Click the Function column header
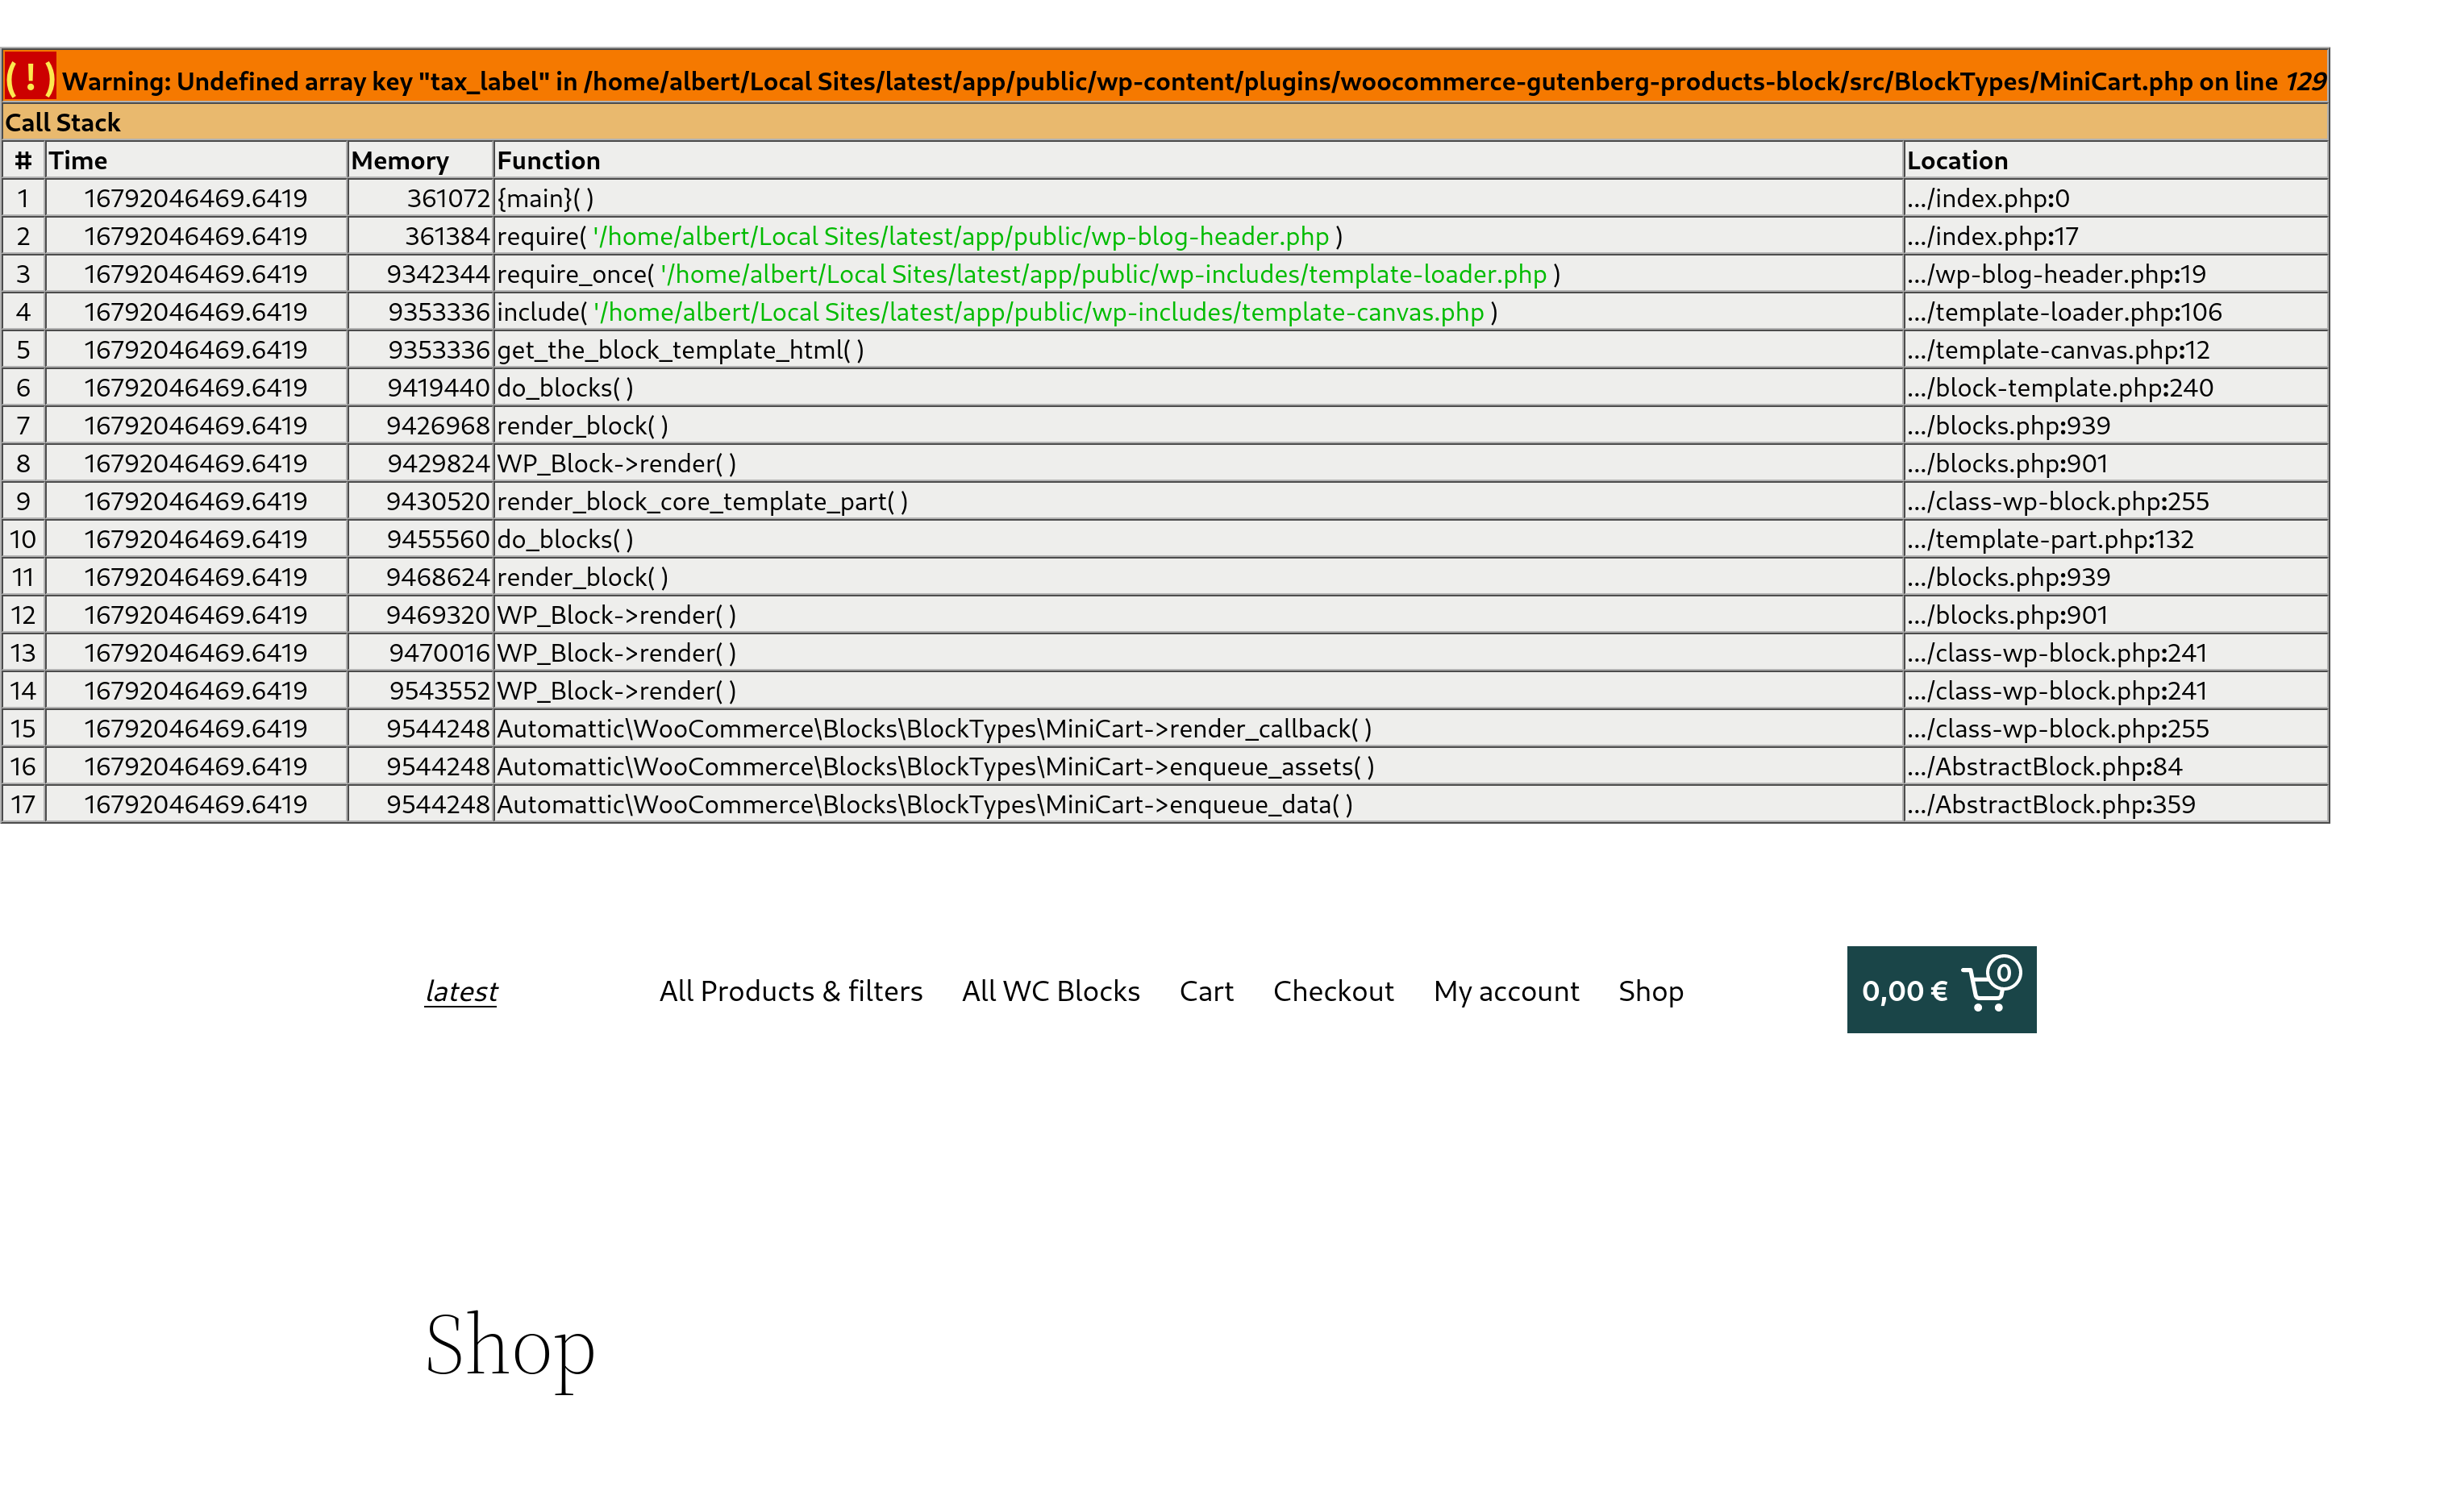The image size is (2461, 1512). pos(1197,160)
